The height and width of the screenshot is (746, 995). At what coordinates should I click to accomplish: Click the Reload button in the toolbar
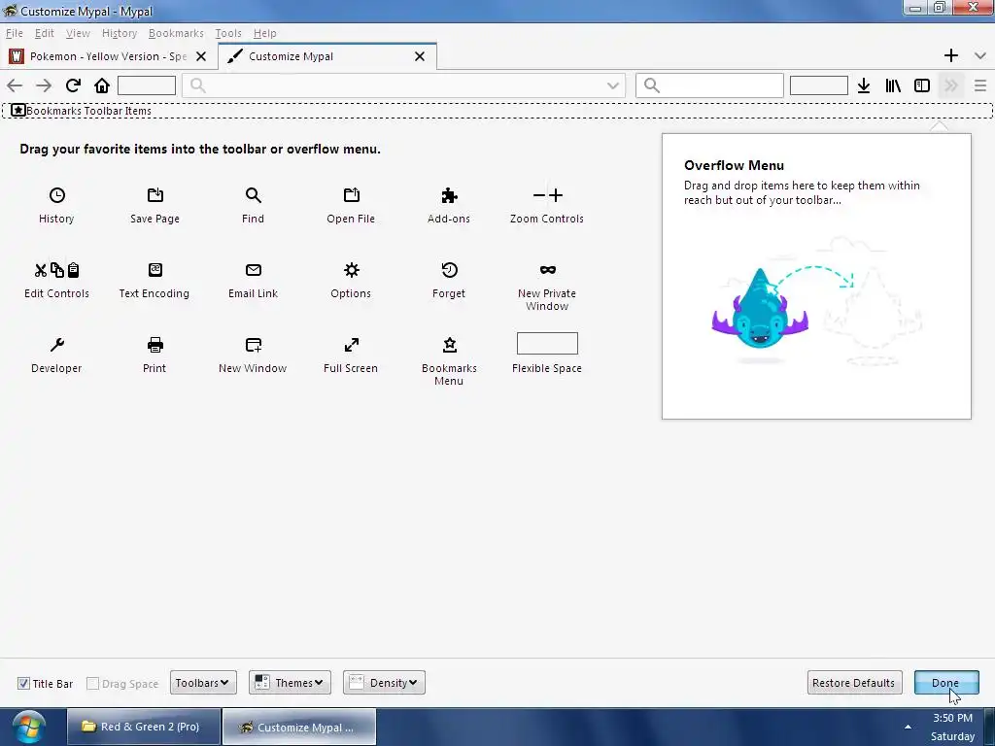(73, 85)
